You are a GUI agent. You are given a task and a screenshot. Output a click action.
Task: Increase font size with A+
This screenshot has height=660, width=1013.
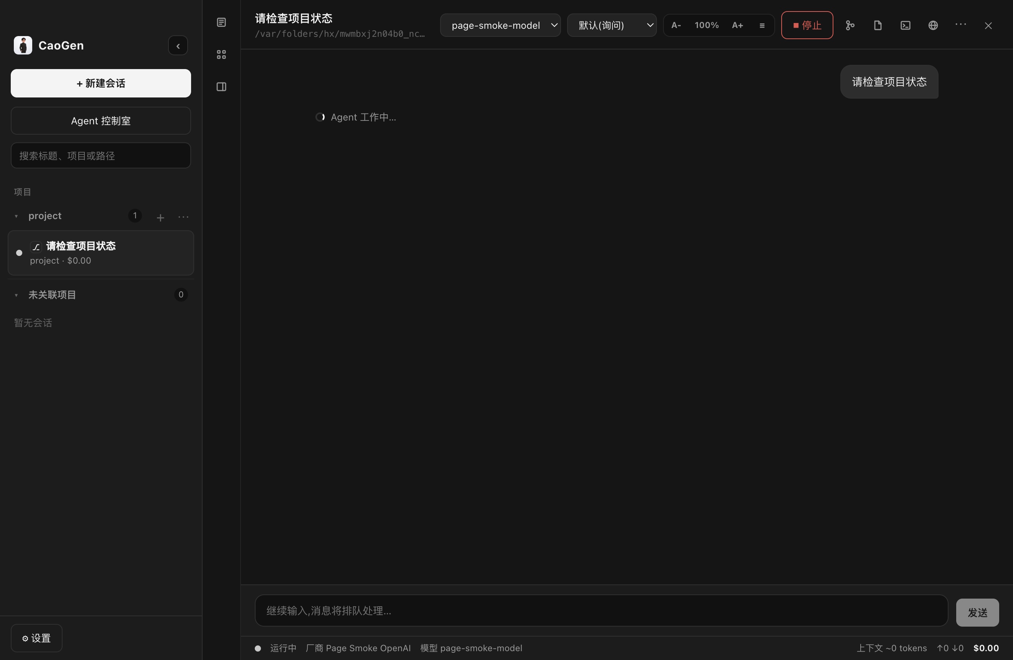[x=737, y=25]
